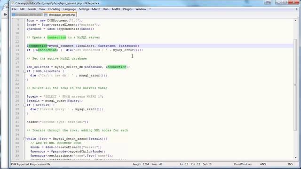Switch to the inactive first document tab

27,15
